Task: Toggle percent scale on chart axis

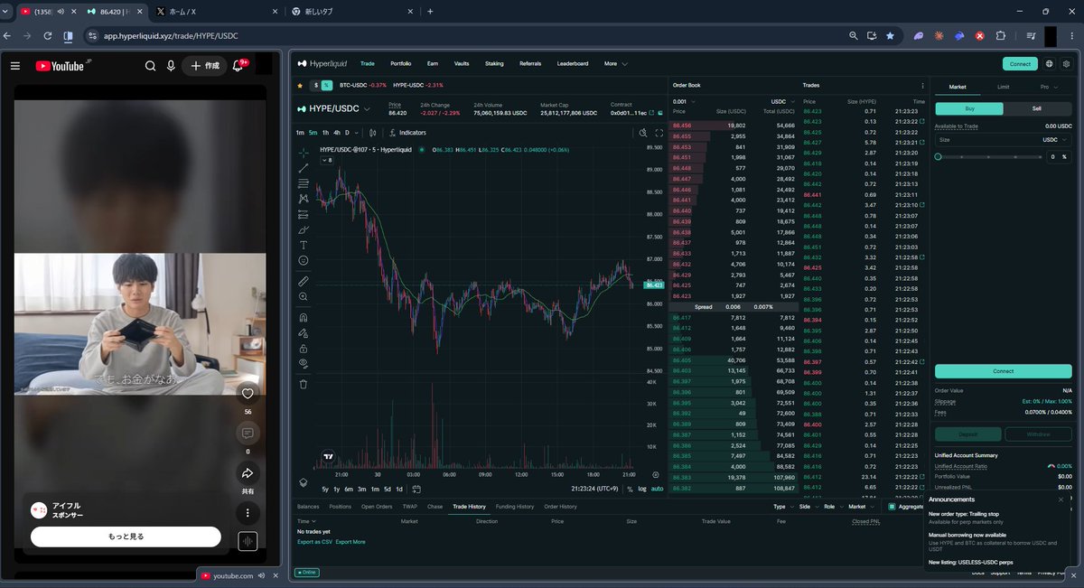Action: click(x=630, y=489)
